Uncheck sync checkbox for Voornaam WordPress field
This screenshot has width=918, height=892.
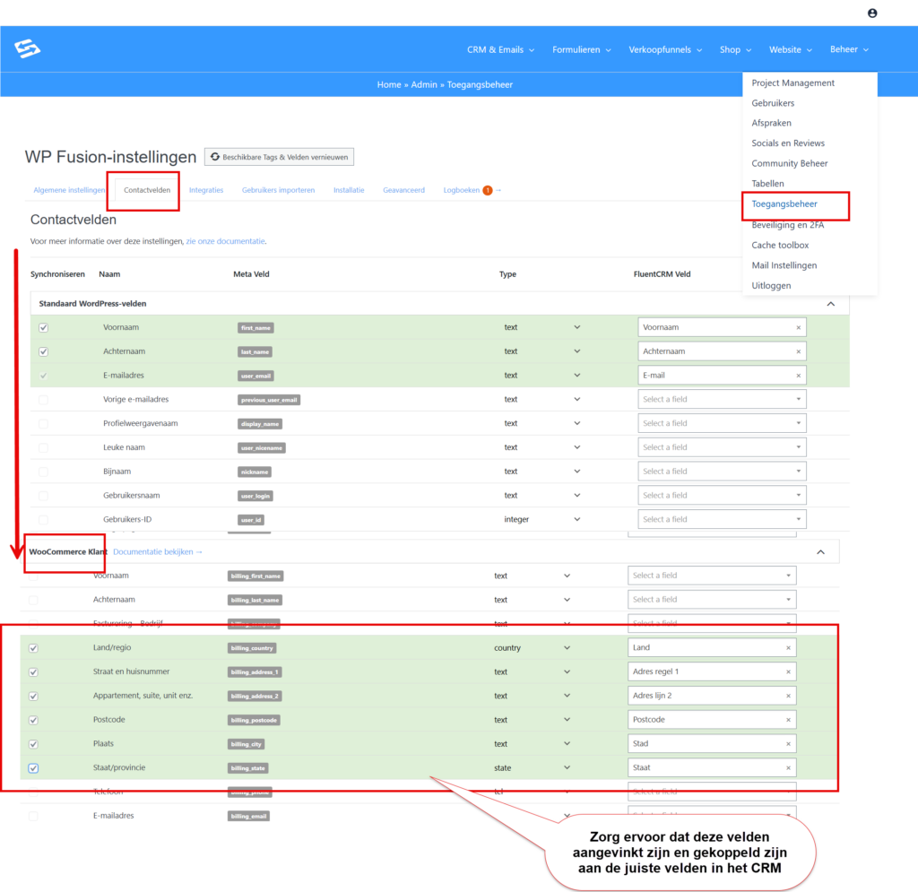point(44,327)
